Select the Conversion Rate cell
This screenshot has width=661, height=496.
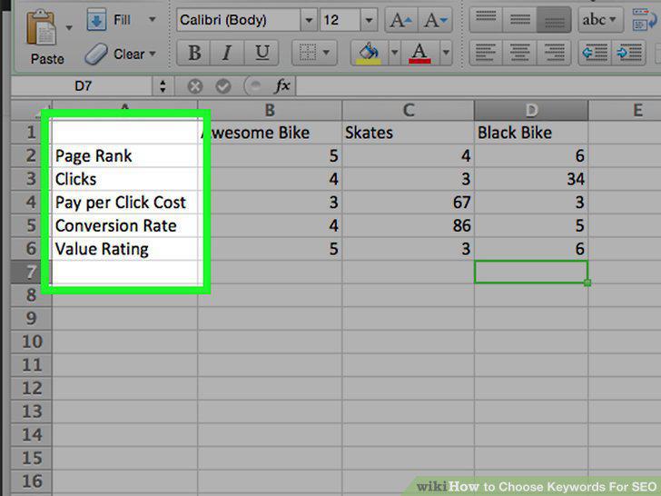pos(124,225)
